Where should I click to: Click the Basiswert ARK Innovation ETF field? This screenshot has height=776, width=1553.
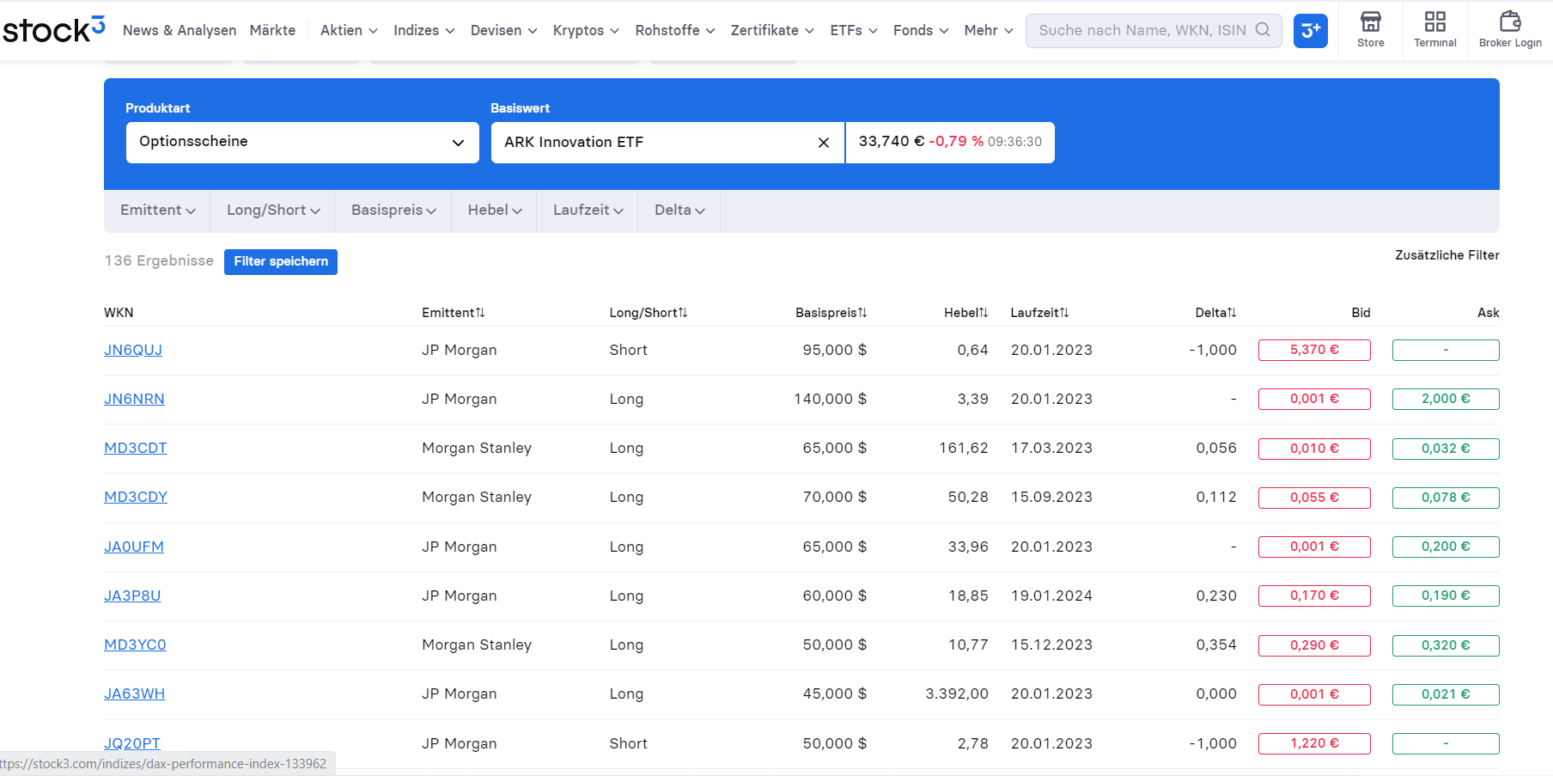coord(667,143)
